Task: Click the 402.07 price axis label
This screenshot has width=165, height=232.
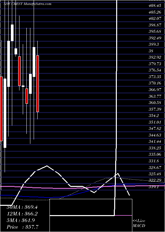Action: tap(155, 19)
